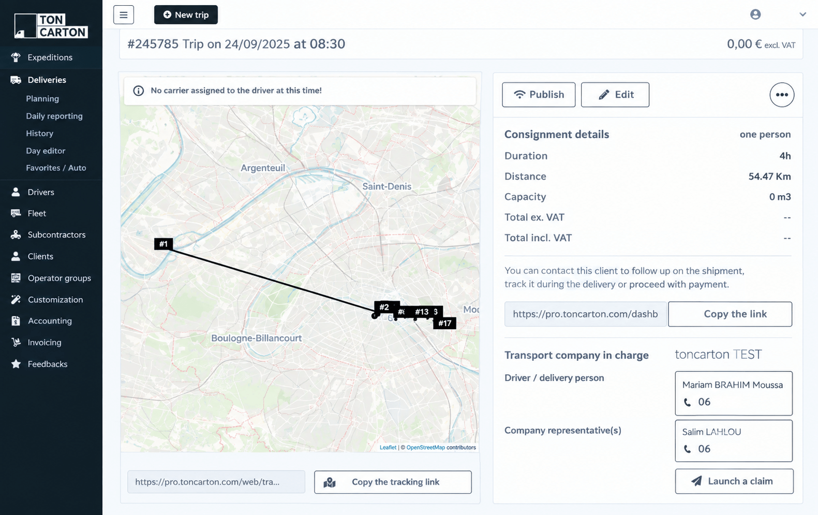Open Favorites / Auto submenu item

pos(56,168)
